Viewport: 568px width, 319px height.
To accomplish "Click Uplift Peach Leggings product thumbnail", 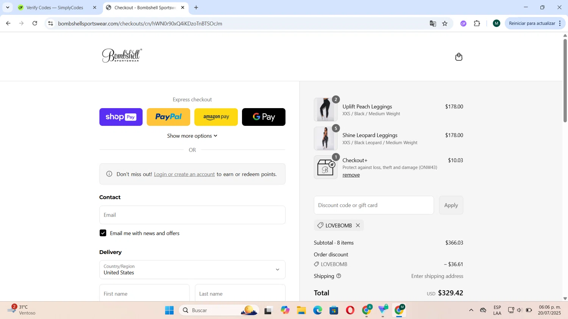I will (x=326, y=110).
